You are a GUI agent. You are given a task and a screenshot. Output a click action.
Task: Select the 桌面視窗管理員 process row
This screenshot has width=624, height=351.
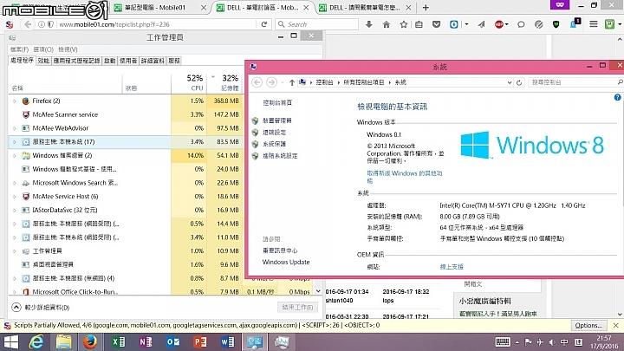(126, 264)
